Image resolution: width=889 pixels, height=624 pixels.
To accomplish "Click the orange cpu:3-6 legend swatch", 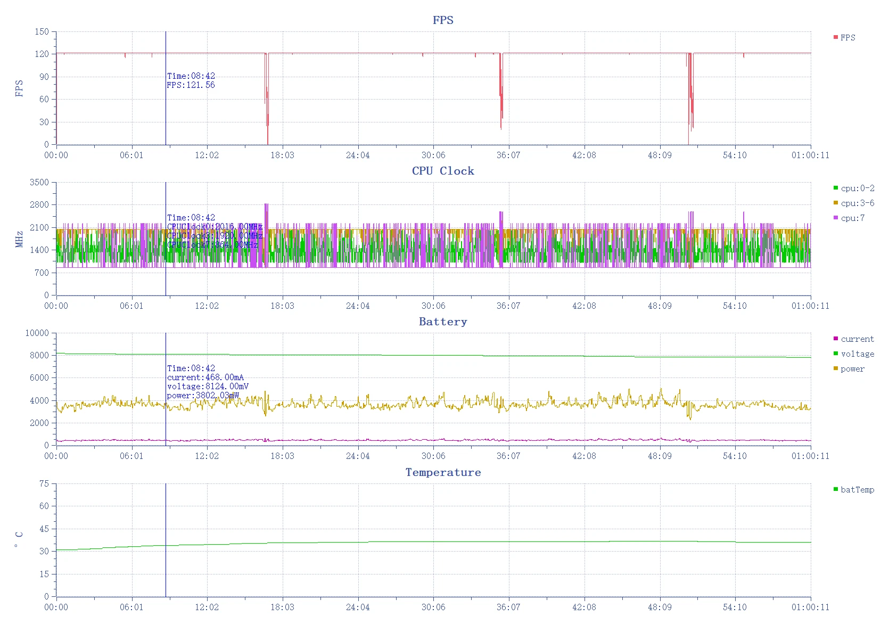I will pos(835,203).
